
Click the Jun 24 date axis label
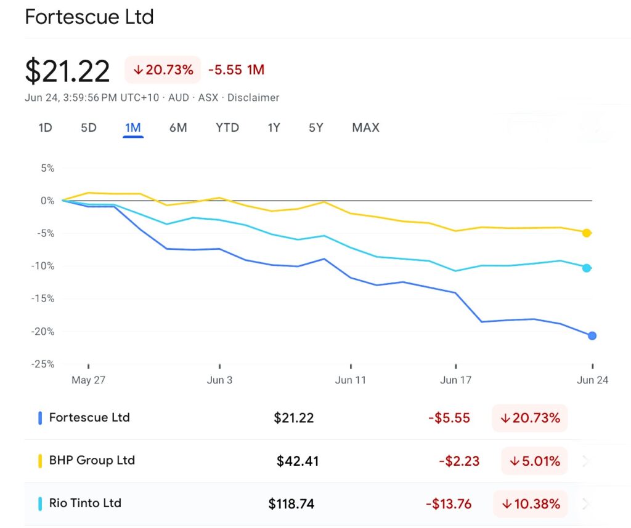coord(593,380)
